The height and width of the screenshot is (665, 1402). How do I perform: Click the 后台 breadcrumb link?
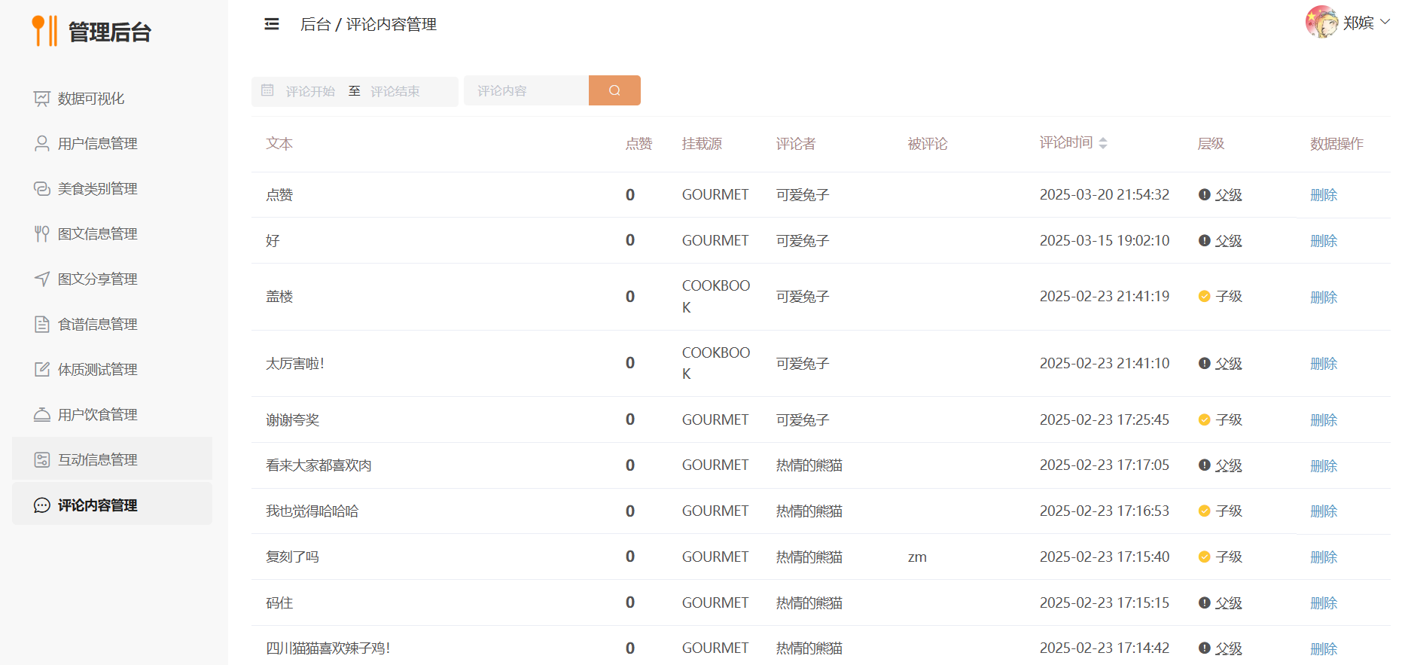coord(315,24)
